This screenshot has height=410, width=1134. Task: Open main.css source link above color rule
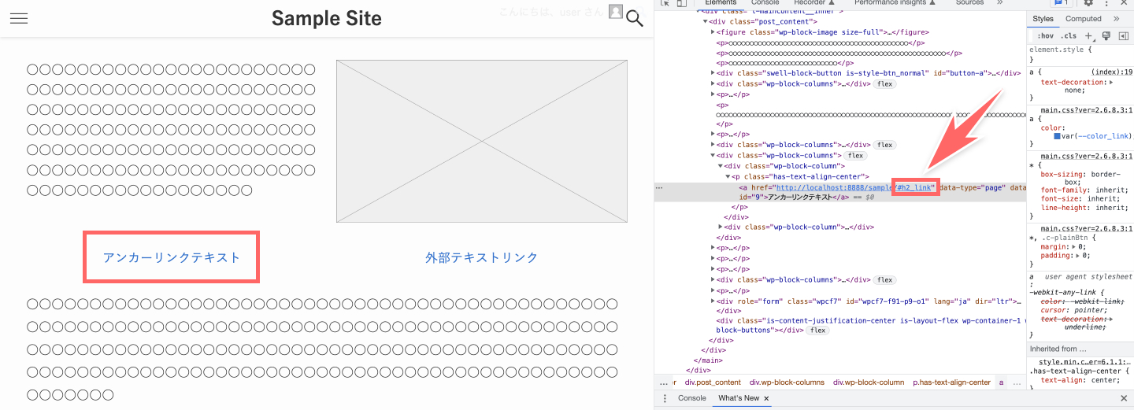tap(1086, 110)
